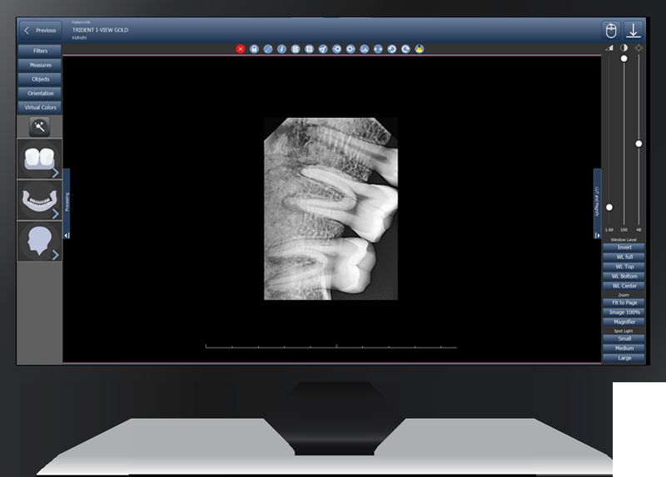Click the diagonal line measure icon in toolbar
The width and height of the screenshot is (666, 477).
tap(268, 49)
